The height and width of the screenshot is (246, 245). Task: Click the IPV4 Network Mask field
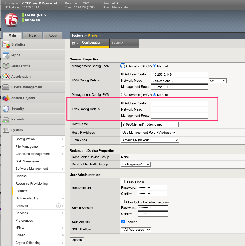pos(180,81)
